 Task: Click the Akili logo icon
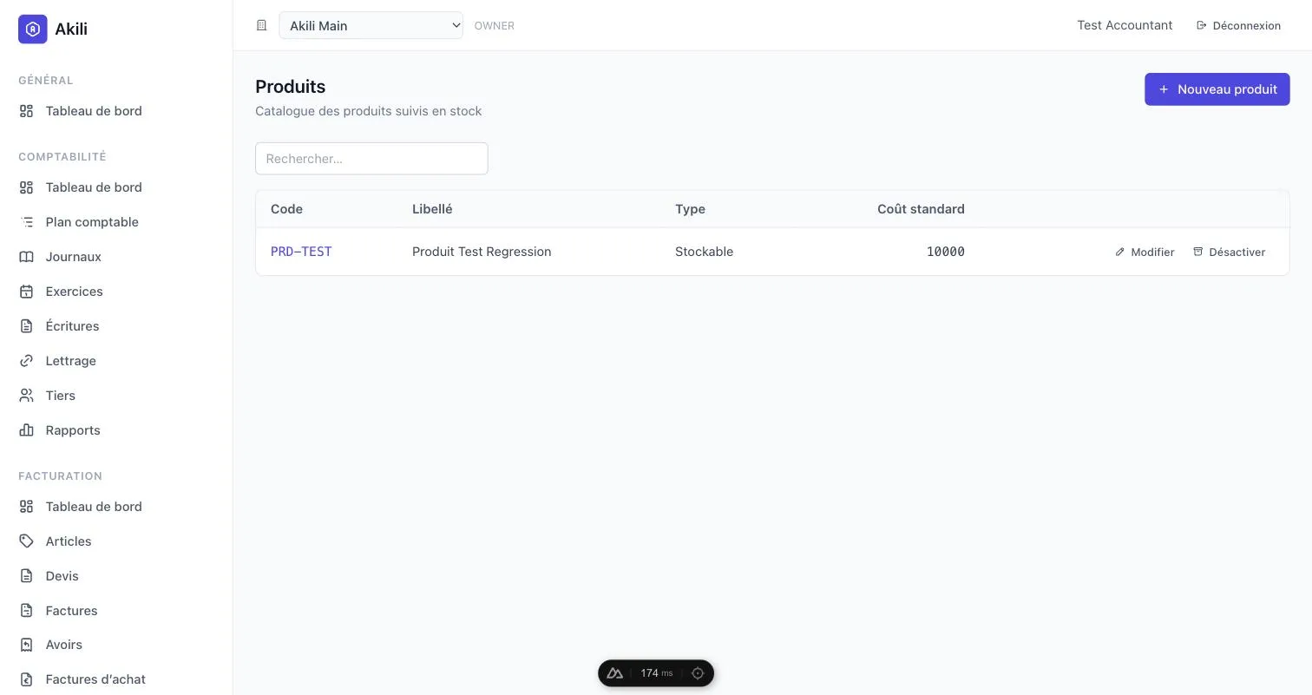32,29
